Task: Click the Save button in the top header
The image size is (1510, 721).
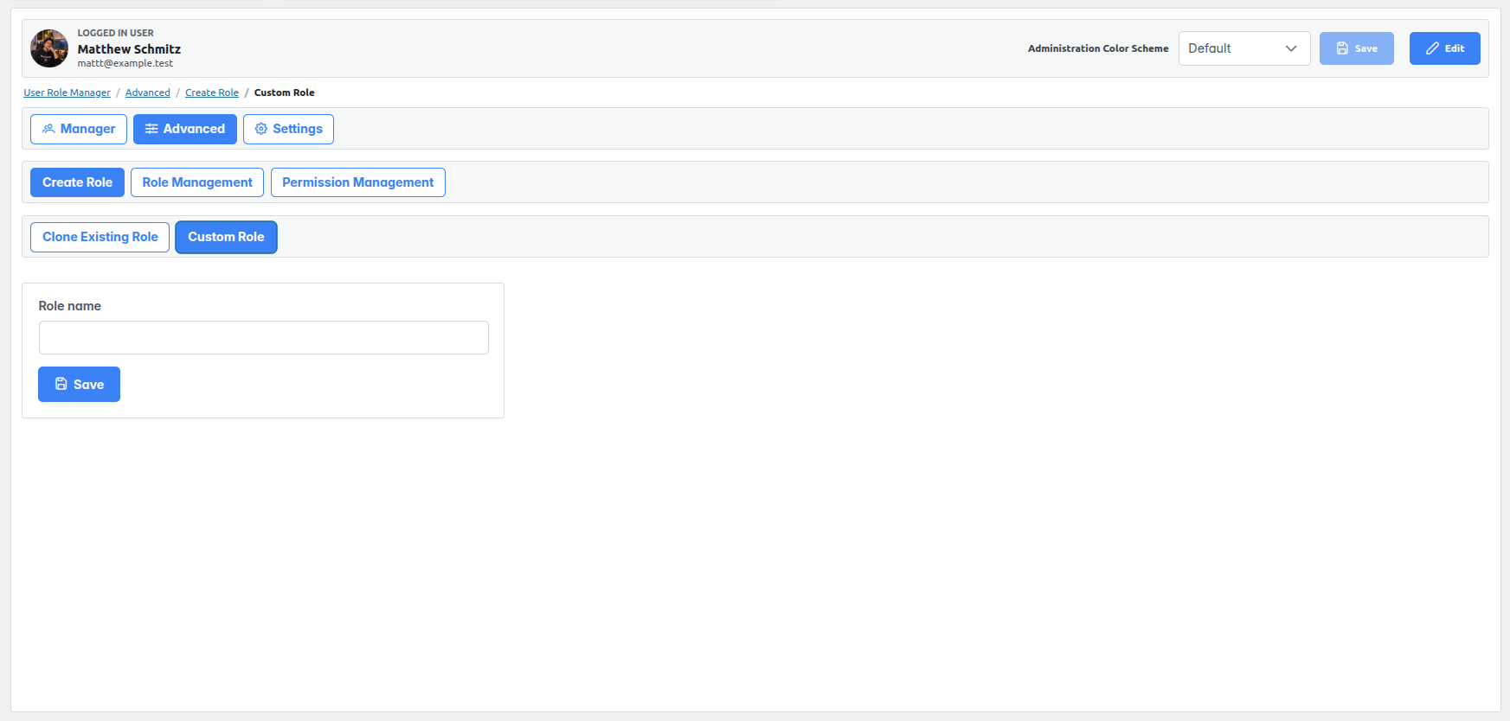Action: (1356, 48)
